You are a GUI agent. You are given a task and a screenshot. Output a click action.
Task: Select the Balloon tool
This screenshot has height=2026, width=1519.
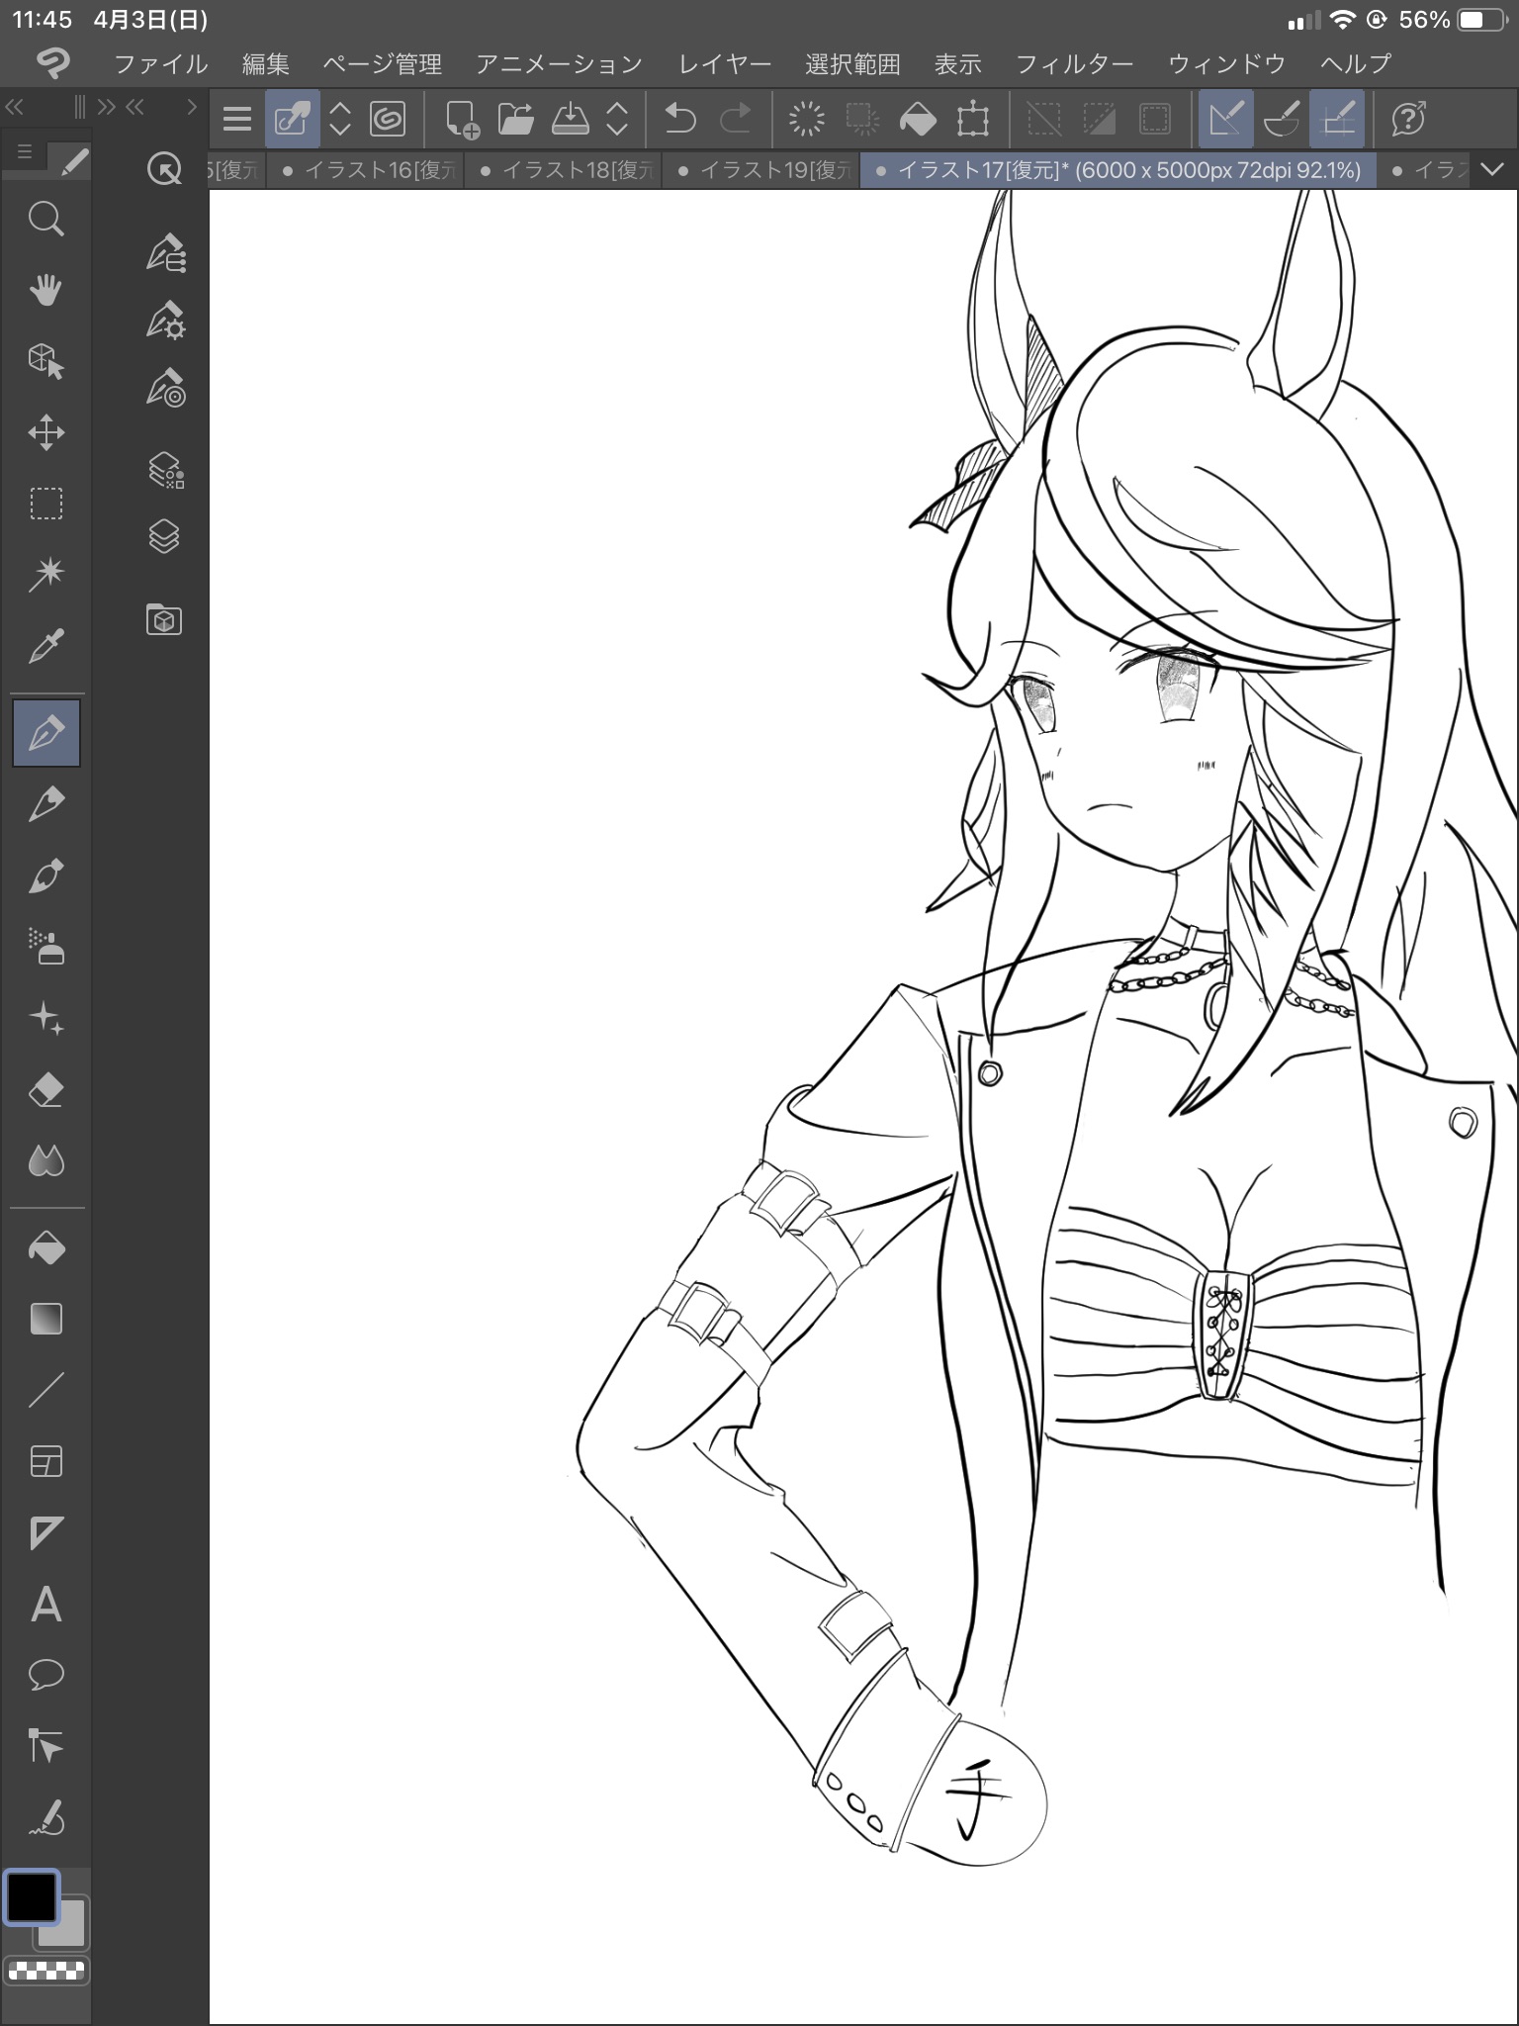(x=45, y=1675)
